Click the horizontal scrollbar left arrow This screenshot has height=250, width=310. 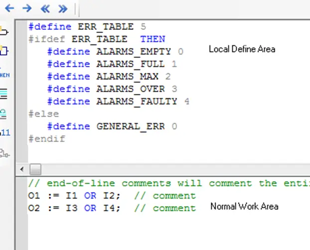(22, 169)
